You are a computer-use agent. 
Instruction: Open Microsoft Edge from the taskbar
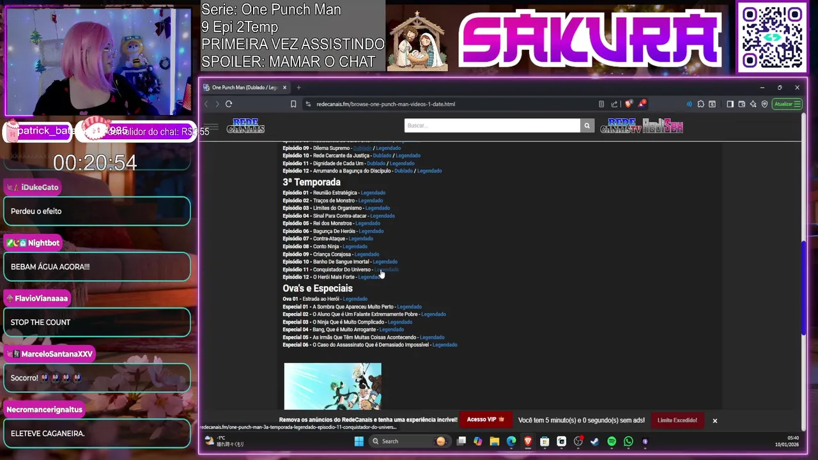click(511, 441)
